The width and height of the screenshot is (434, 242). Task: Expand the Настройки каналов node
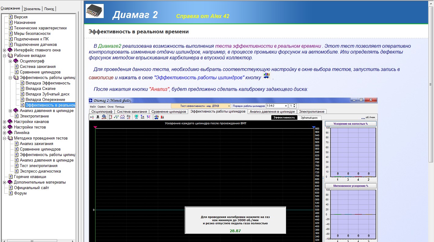click(5, 122)
